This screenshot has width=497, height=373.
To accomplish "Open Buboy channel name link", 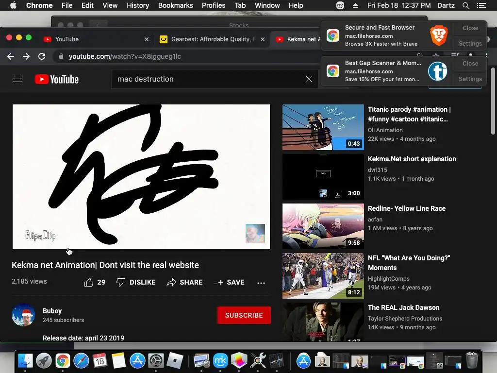I will pos(52,311).
